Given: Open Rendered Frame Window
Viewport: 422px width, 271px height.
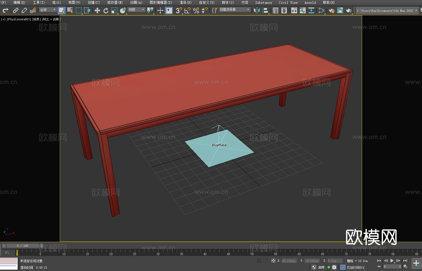Looking at the screenshot, I should coord(340,10).
